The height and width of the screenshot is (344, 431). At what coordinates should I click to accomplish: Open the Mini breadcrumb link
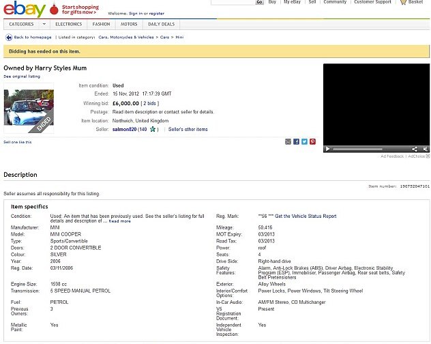179,37
